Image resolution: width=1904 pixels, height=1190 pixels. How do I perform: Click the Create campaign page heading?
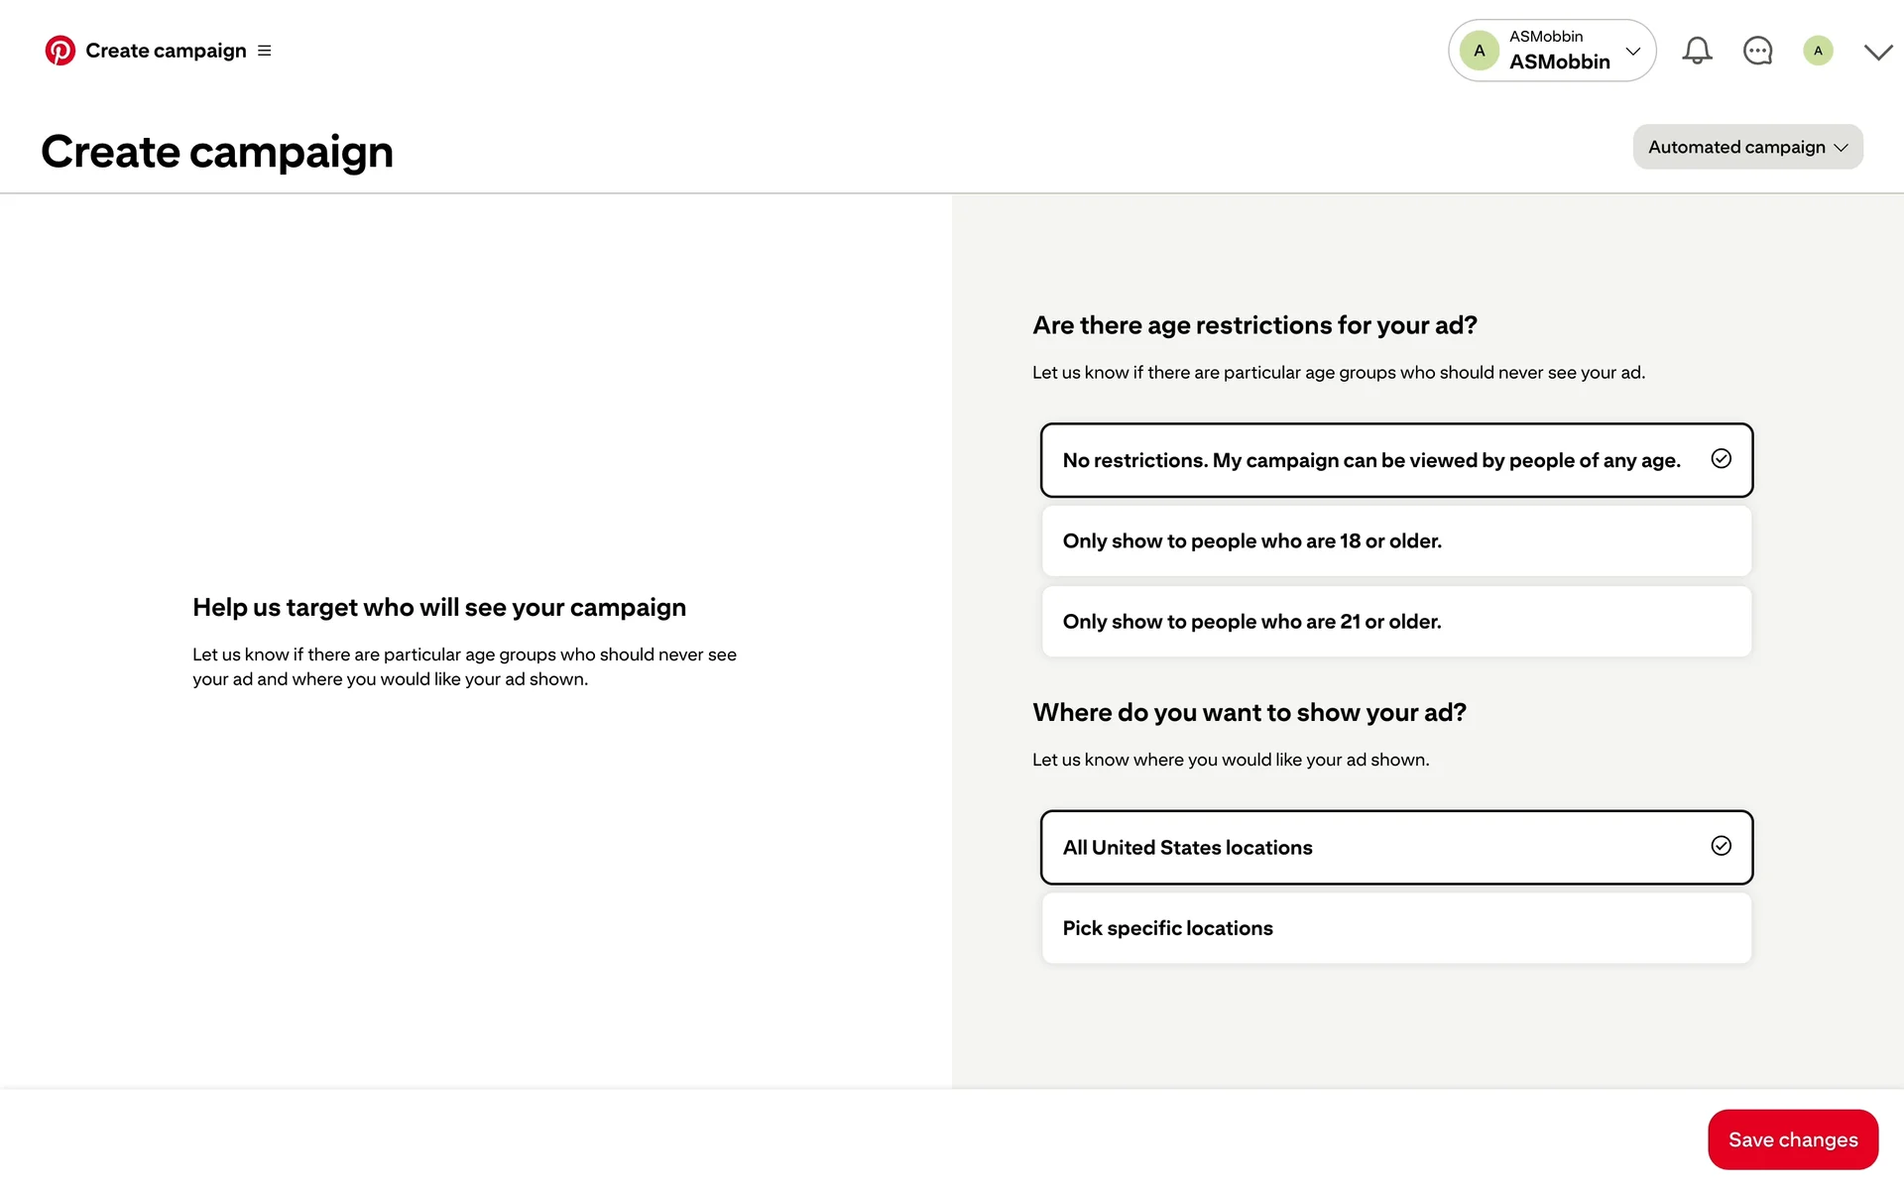(217, 152)
